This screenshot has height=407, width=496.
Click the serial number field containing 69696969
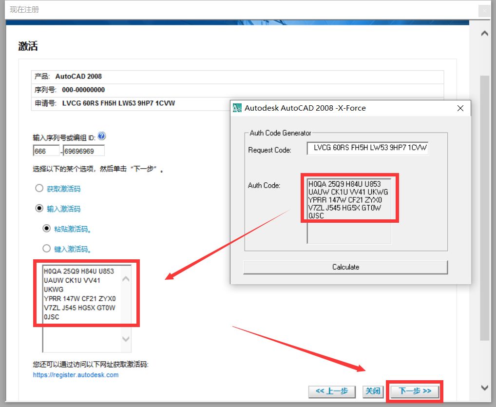(x=83, y=151)
